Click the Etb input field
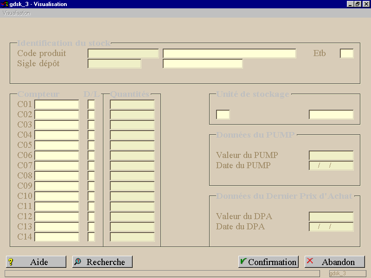Screen dimensions: 371x278 (346, 53)
